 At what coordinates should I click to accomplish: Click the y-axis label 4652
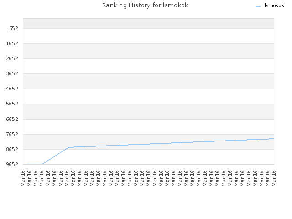point(12,89)
